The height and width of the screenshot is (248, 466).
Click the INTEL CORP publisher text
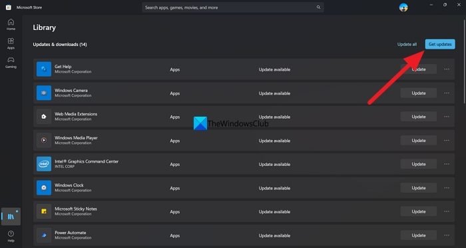(x=65, y=167)
